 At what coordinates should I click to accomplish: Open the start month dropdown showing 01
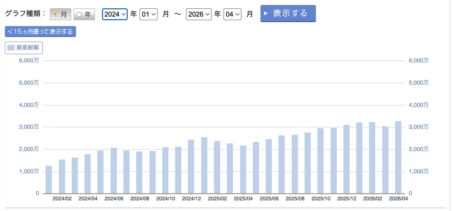[x=148, y=14]
